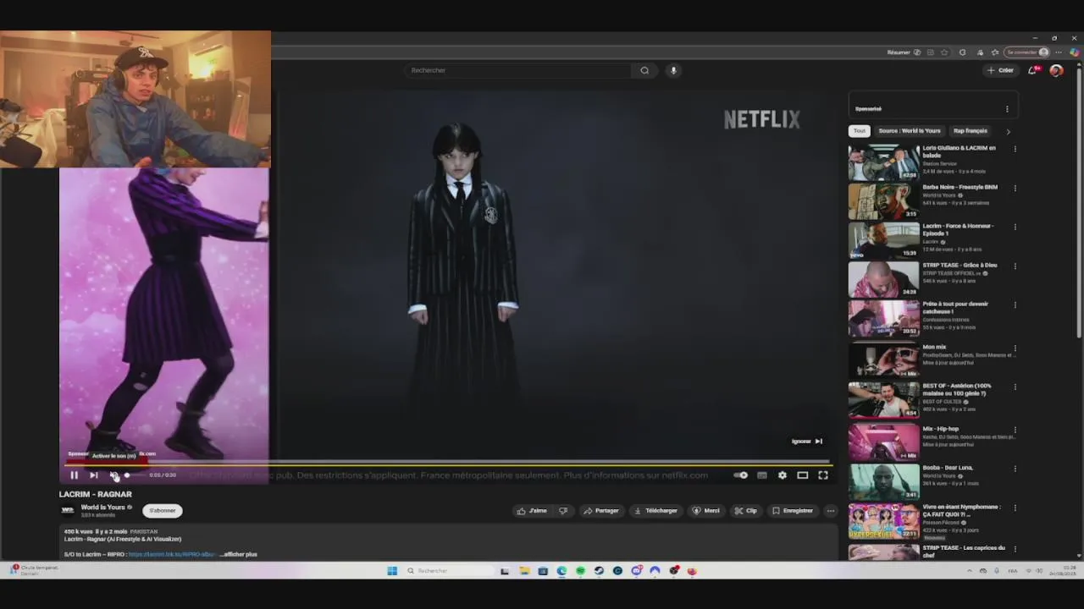Viewport: 1084px width, 609px height.
Task: Open more actions ellipsis below video
Action: [831, 511]
